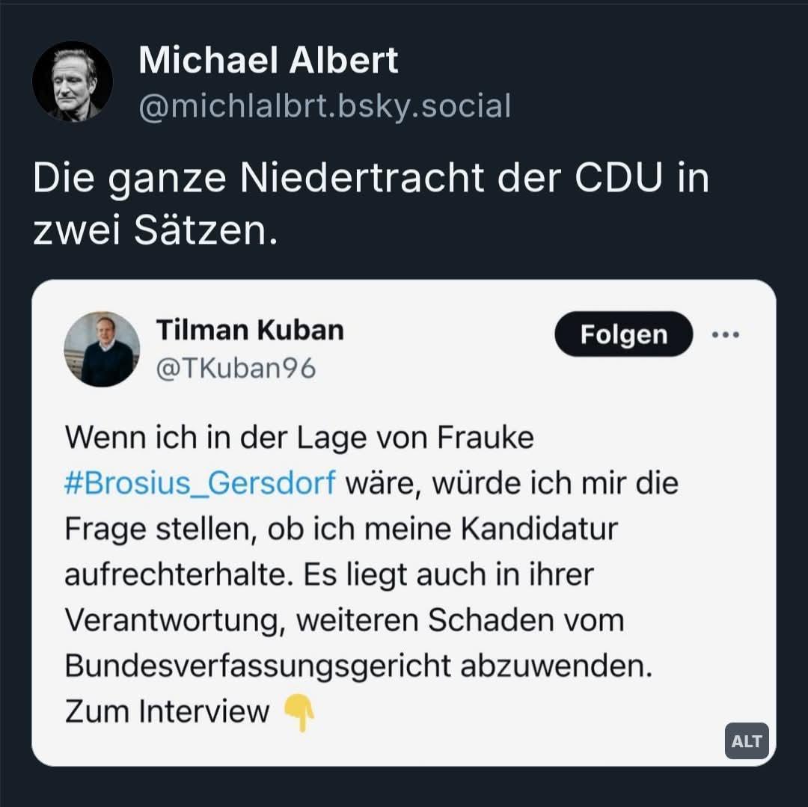Click the "Zum Interview" text
Image resolution: width=808 pixels, height=807 pixels.
tap(167, 711)
